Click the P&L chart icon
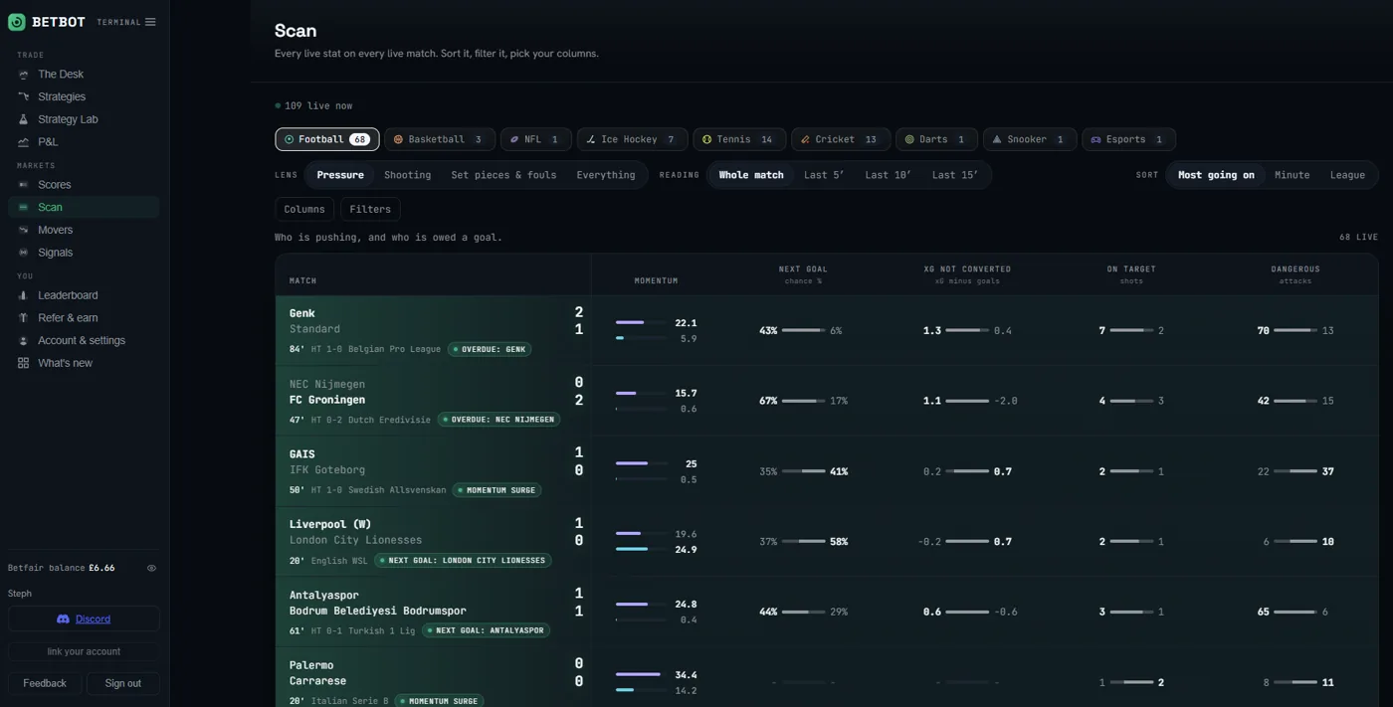Image resolution: width=1393 pixels, height=707 pixels. pyautogui.click(x=23, y=142)
